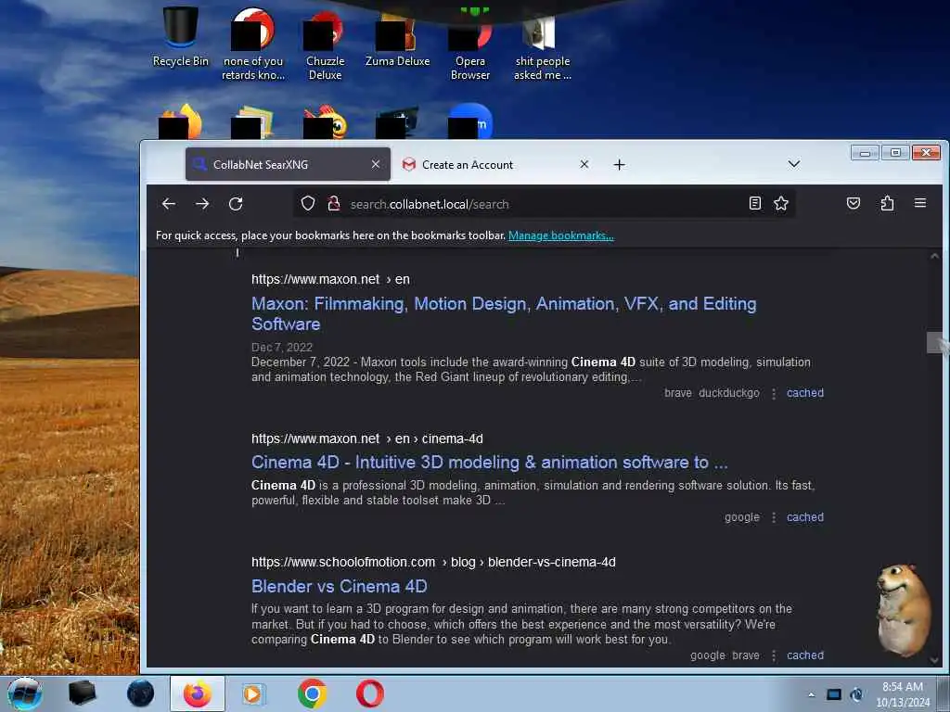Click the page vertical scrollbar thumb
Screen dimensions: 950x712
pos(935,343)
